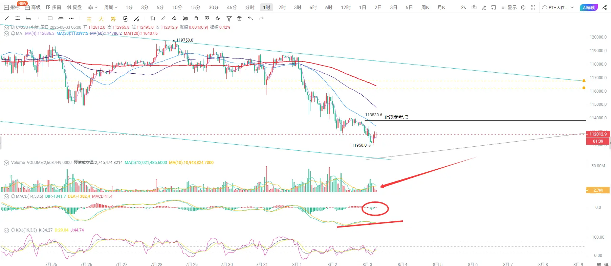Select the 2s refresh interval

463,7
